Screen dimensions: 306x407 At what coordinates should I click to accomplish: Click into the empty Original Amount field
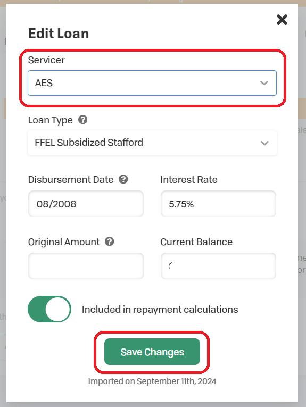[86, 266]
